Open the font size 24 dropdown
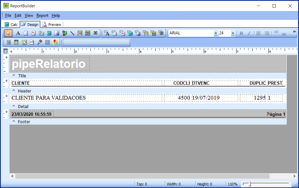 coord(233,33)
